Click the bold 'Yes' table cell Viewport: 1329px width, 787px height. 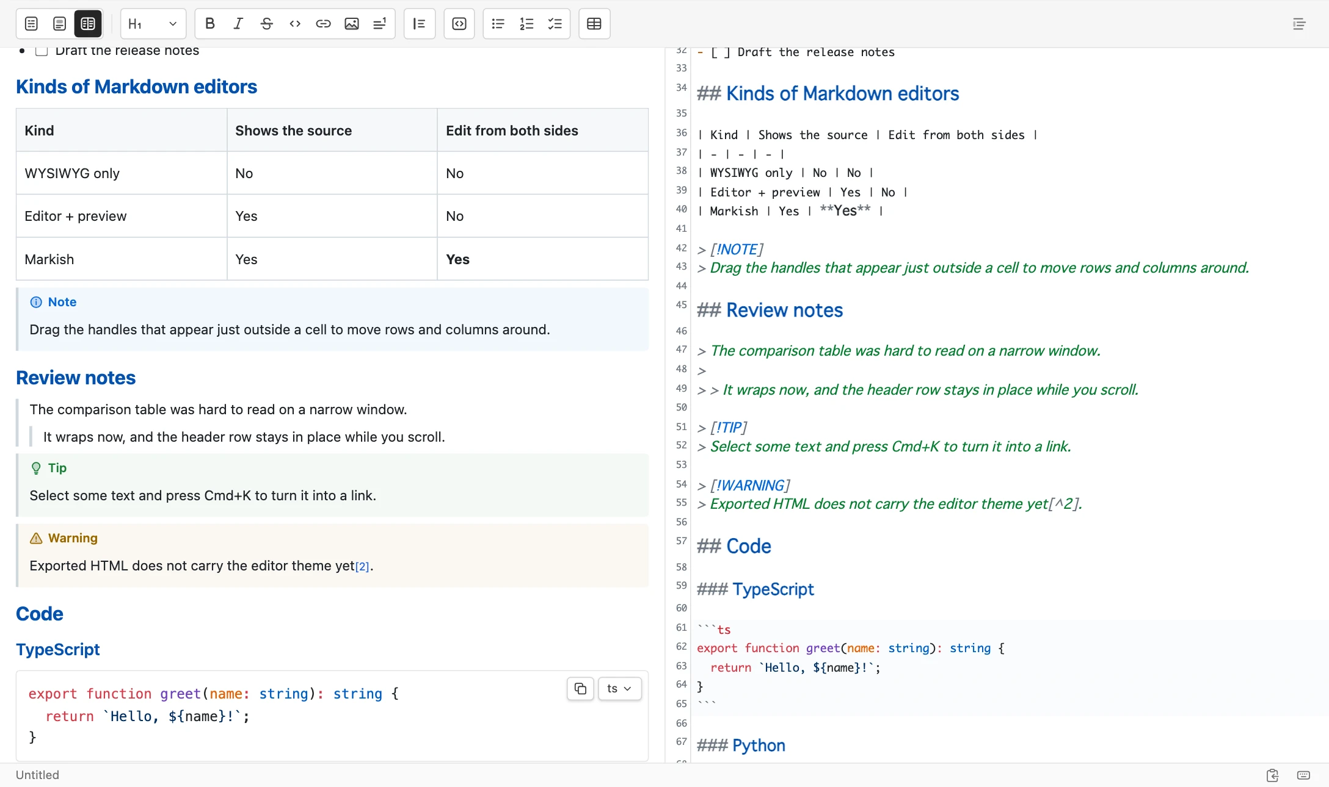tap(543, 259)
